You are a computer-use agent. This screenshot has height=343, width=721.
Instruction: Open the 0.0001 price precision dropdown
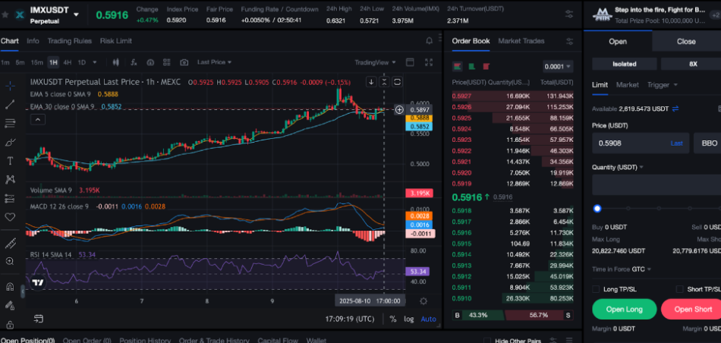[558, 66]
